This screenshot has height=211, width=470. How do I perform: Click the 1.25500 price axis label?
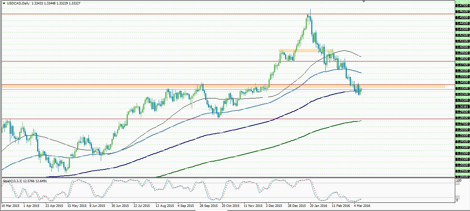[x=462, y=135]
